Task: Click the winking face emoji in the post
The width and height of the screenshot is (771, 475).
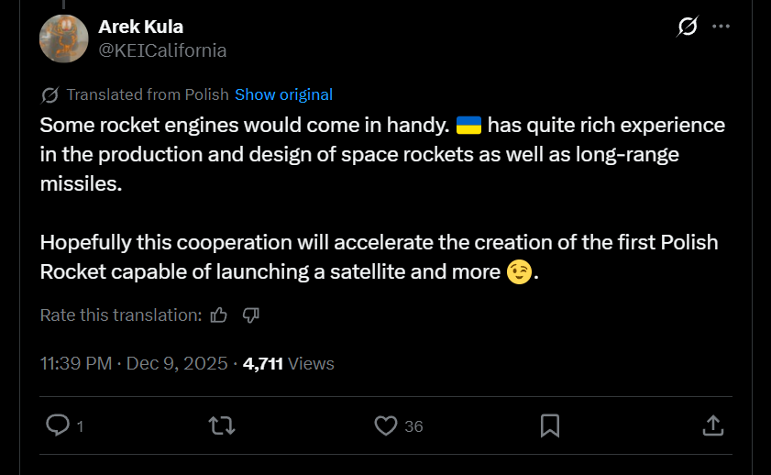Action: [519, 272]
